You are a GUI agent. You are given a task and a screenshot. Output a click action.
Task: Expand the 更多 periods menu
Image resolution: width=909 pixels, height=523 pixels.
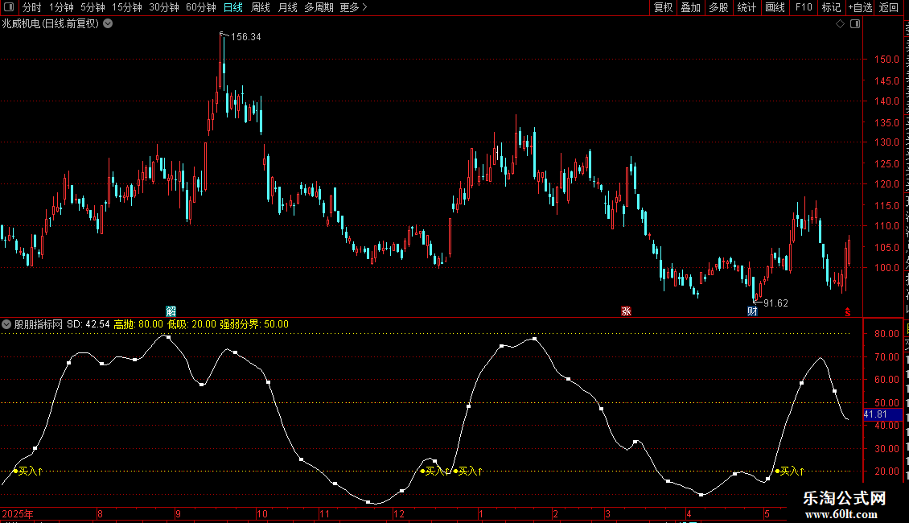[353, 7]
